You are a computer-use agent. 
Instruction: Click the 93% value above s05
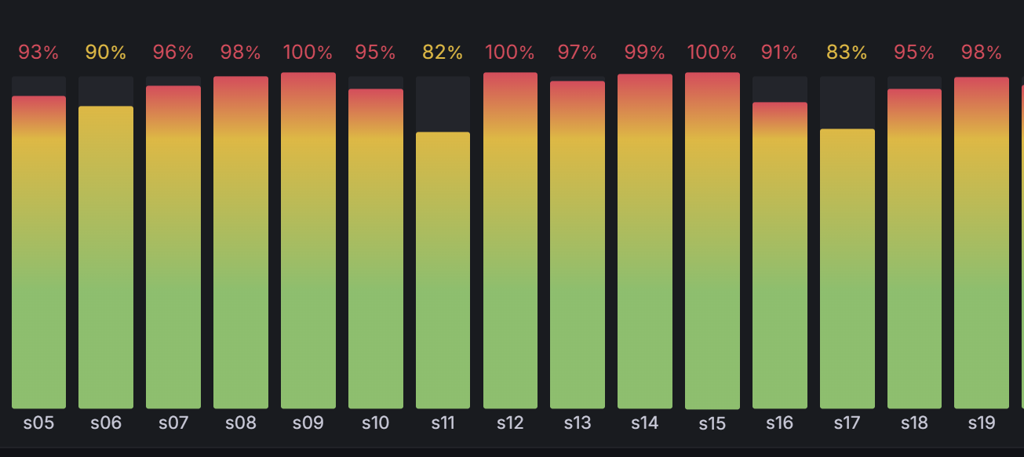tap(38, 53)
